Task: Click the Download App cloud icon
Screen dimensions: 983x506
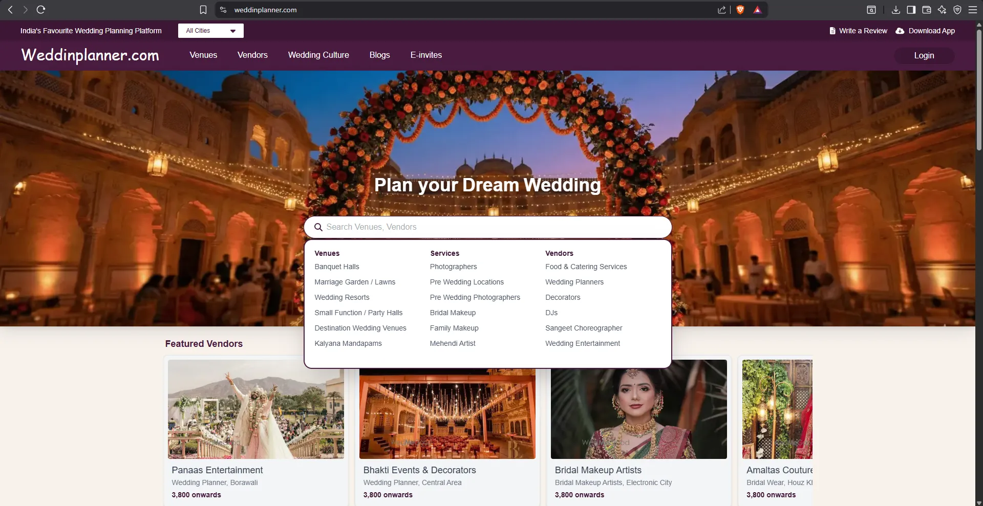Action: click(900, 31)
